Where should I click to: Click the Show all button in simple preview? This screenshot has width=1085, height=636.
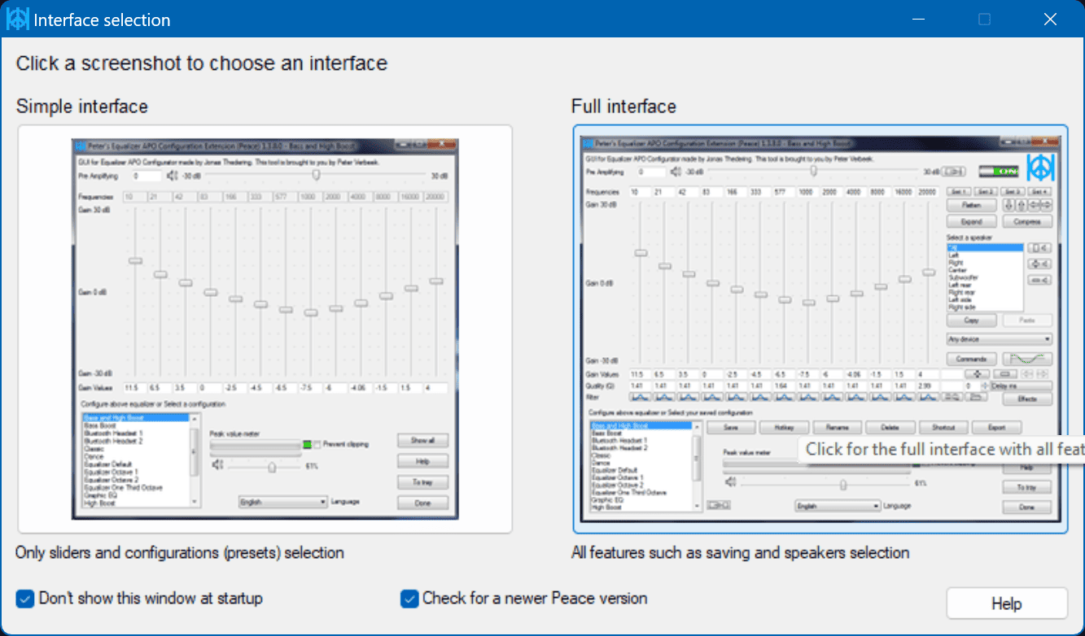tap(422, 440)
